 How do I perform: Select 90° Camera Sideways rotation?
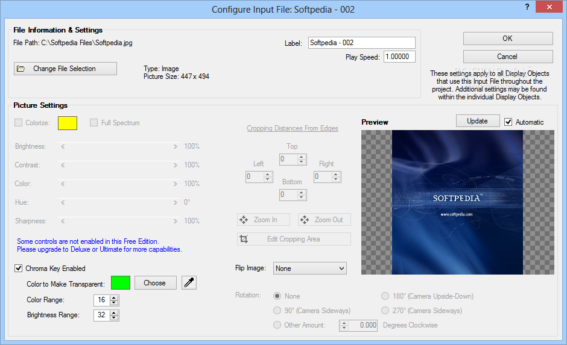point(277,310)
